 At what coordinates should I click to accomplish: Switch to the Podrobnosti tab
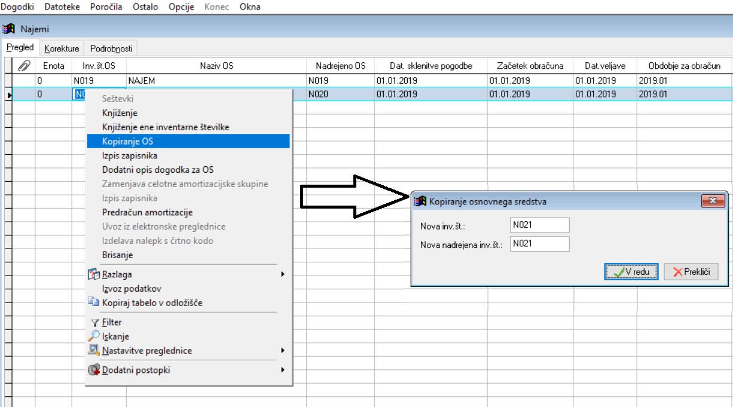pyautogui.click(x=111, y=49)
